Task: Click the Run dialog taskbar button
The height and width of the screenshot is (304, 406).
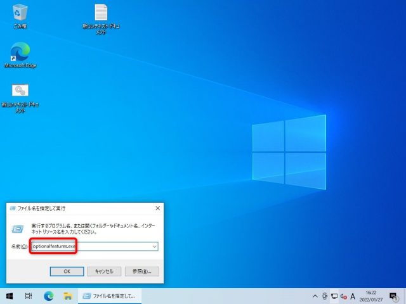Action: [x=109, y=296]
